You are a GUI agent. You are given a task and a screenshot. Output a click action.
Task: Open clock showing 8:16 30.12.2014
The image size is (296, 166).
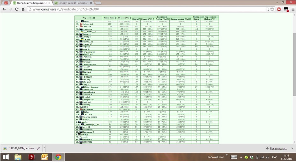[x=286, y=157]
